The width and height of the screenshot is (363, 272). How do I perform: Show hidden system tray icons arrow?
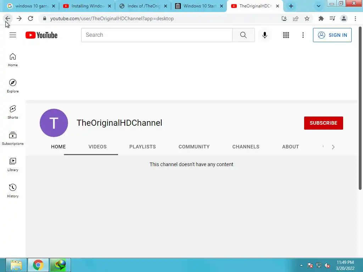coord(301,265)
